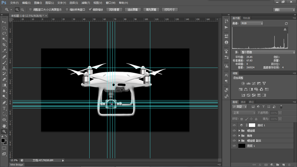
Task: Select the Move tool
Action: coord(4,22)
